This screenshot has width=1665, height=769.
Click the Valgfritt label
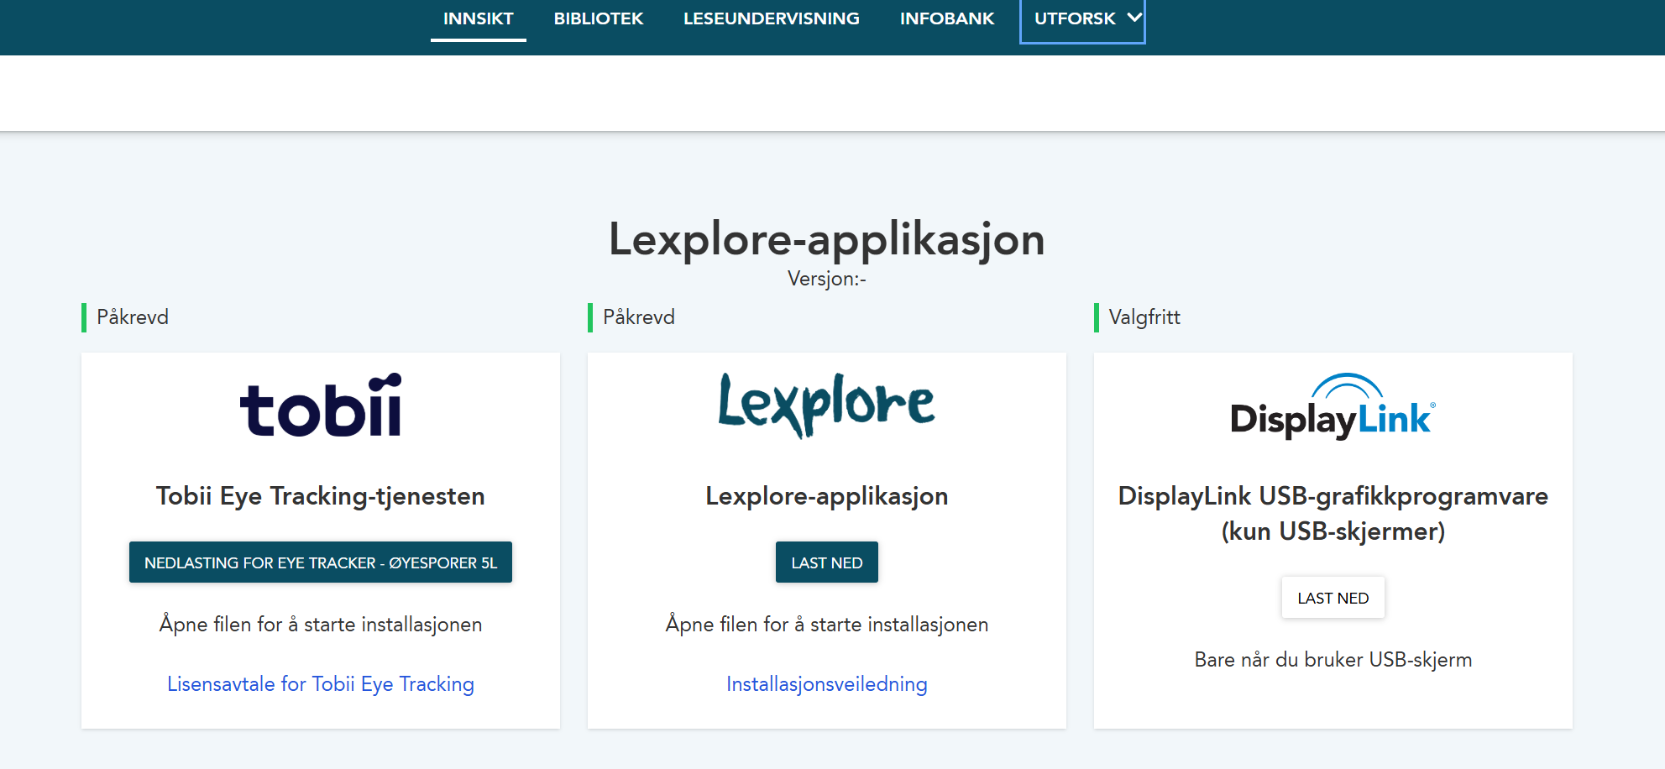click(x=1144, y=317)
